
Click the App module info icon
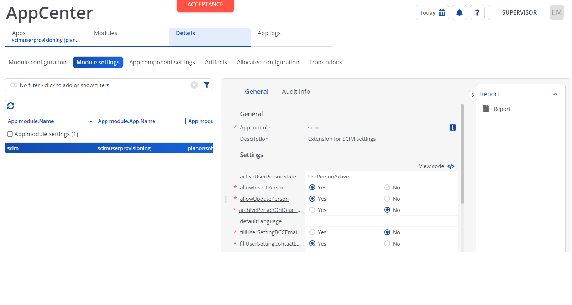[x=453, y=128]
